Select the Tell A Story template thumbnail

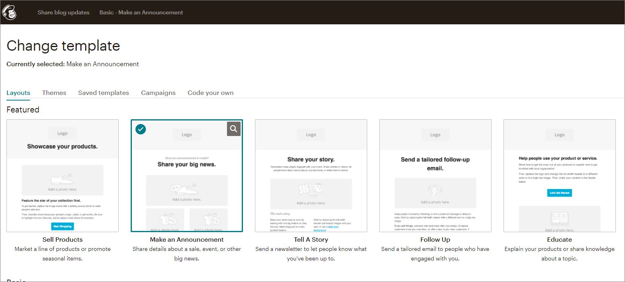(x=311, y=176)
